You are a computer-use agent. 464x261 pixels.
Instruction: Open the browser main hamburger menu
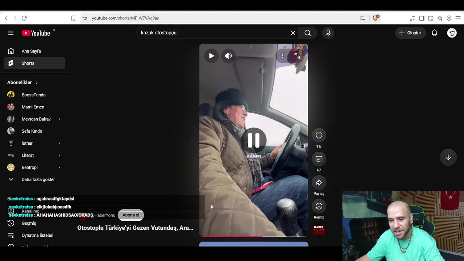[458, 18]
